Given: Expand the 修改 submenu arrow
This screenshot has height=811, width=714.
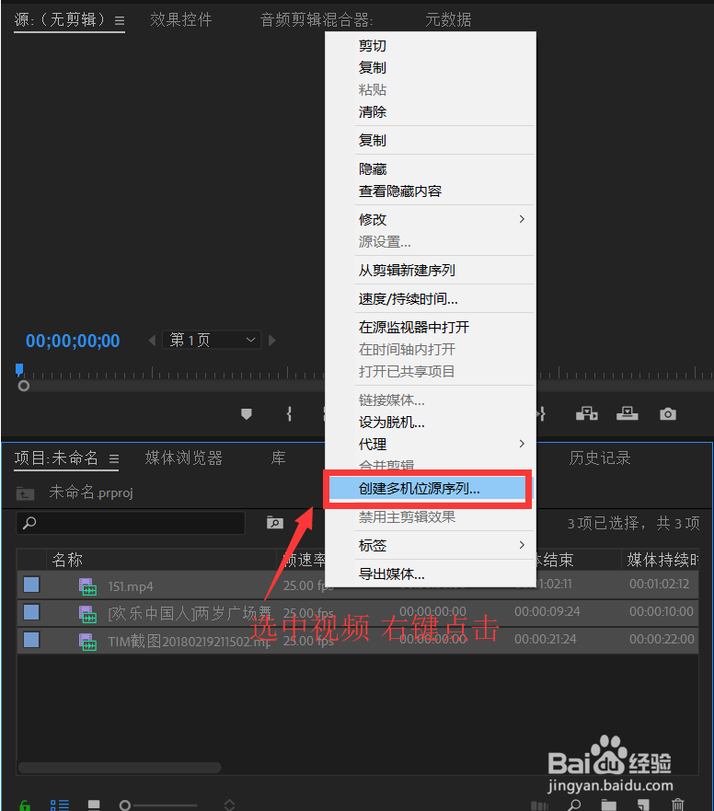Looking at the screenshot, I should click(522, 219).
